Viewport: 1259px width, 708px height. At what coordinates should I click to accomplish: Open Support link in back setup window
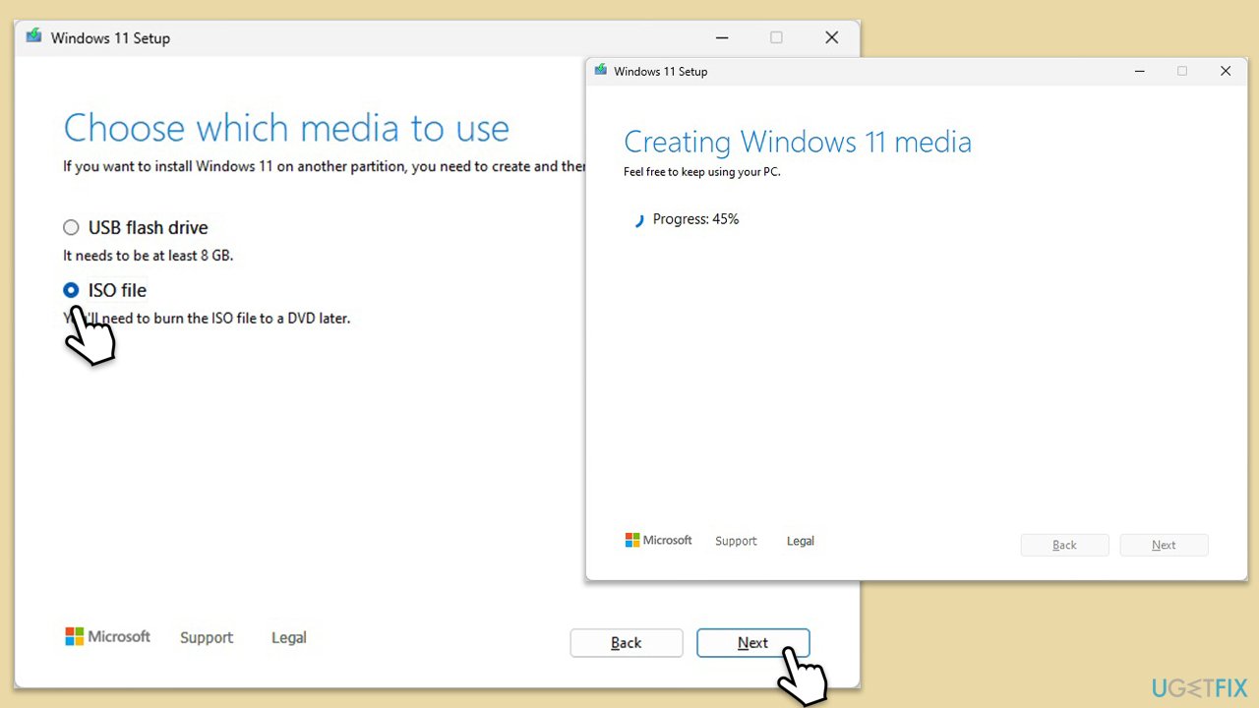(x=207, y=637)
